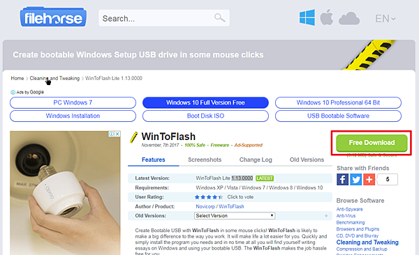This screenshot has width=419, height=255.
Task: Click the AdChoices info icon on banner
Action: point(112,134)
